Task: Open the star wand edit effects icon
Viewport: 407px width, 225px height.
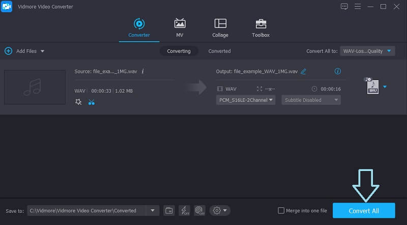Action: tap(78, 102)
